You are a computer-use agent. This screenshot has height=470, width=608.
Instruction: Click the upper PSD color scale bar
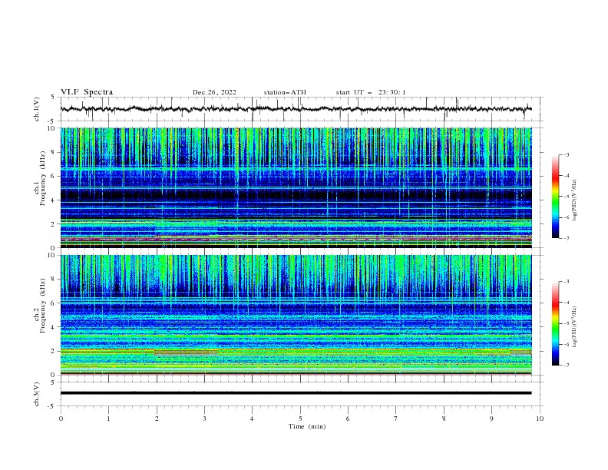(x=556, y=197)
